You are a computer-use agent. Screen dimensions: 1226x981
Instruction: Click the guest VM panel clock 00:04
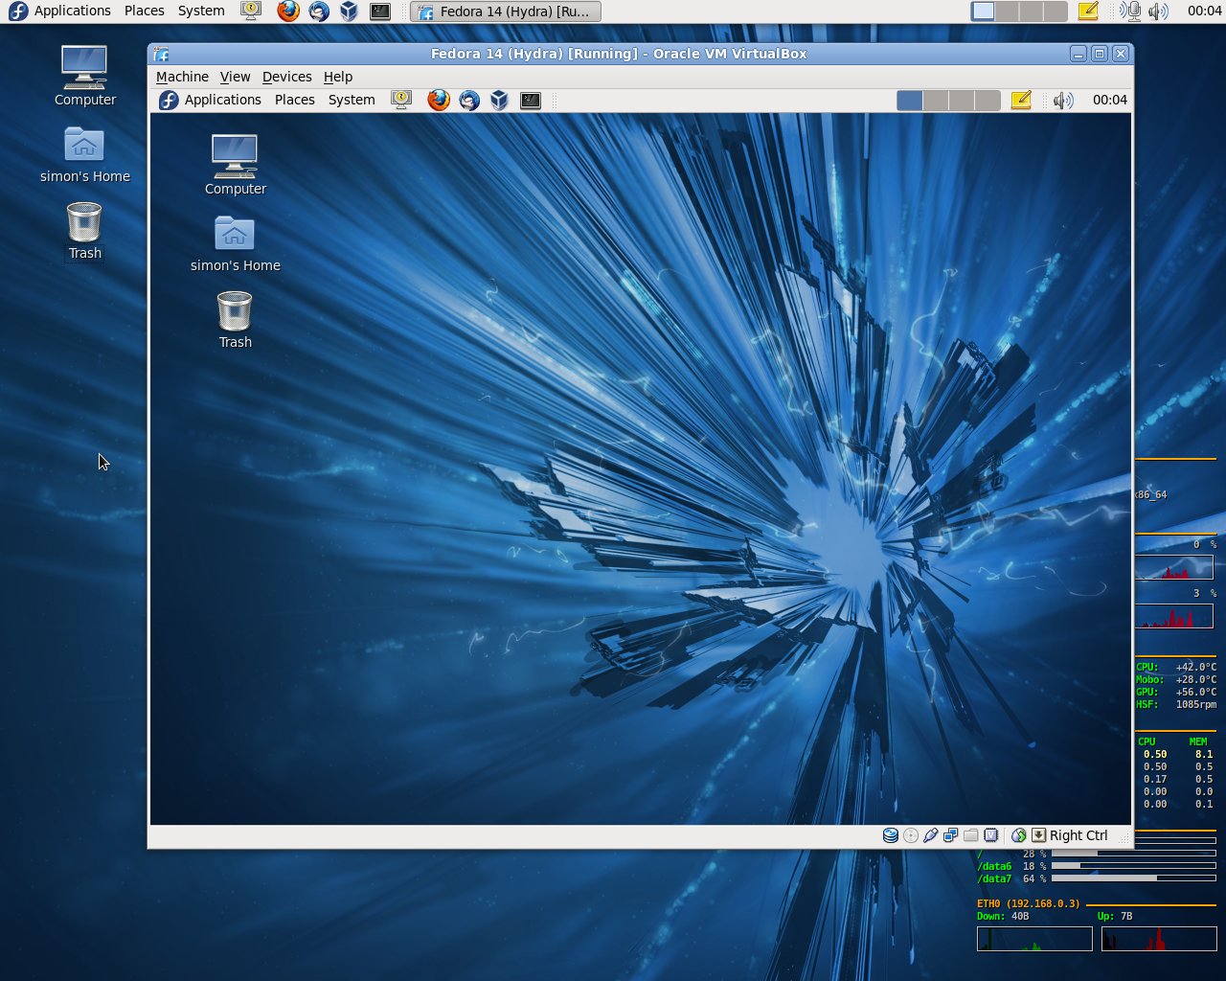coord(1109,100)
